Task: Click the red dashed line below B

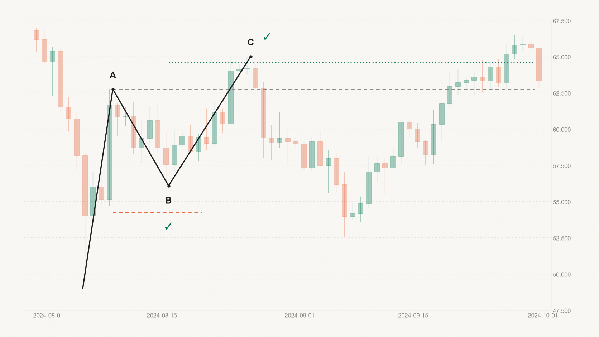Action: 158,212
